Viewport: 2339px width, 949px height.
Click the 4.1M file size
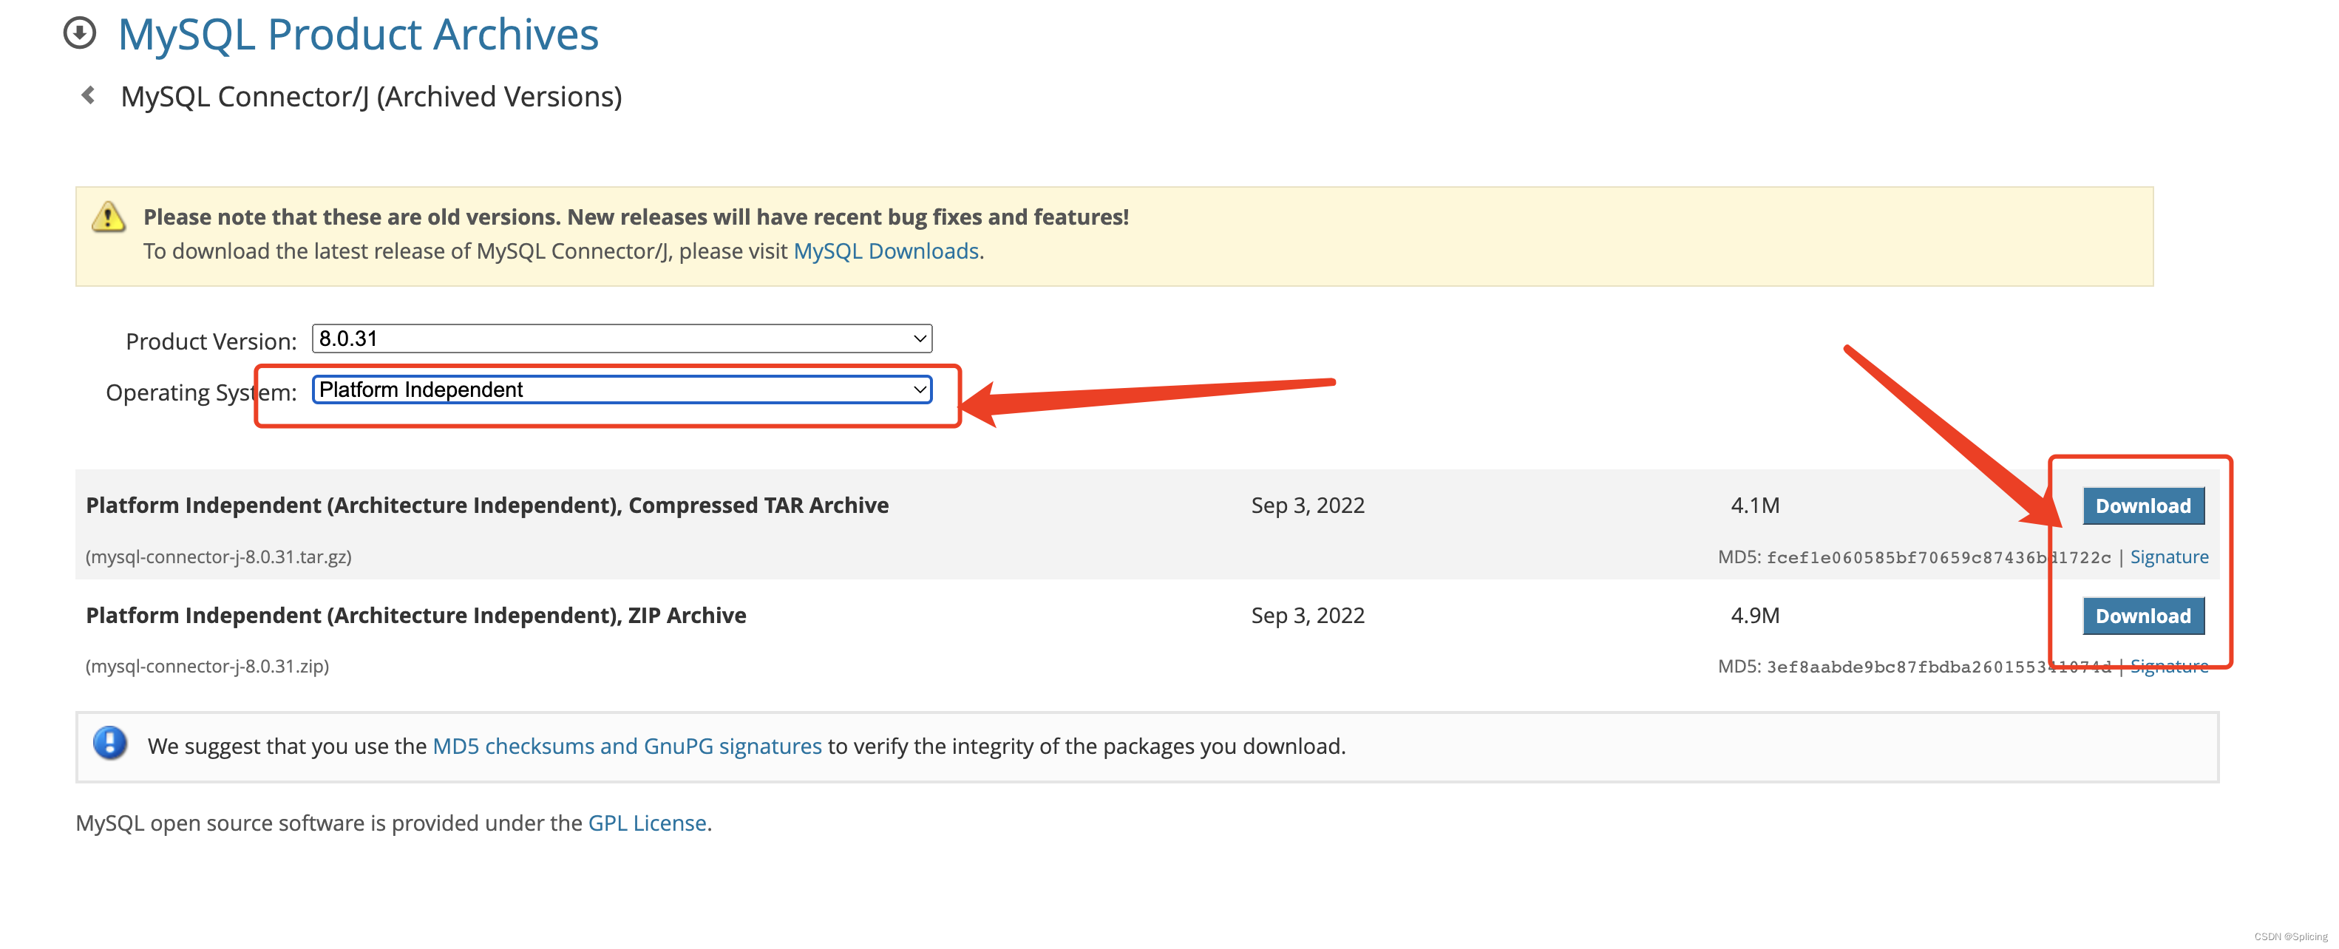pos(1754,505)
